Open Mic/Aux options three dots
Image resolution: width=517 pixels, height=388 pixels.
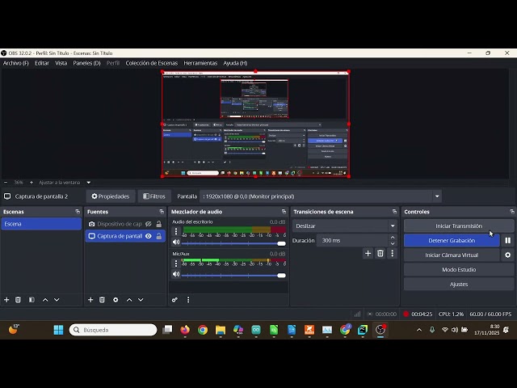coord(176,264)
